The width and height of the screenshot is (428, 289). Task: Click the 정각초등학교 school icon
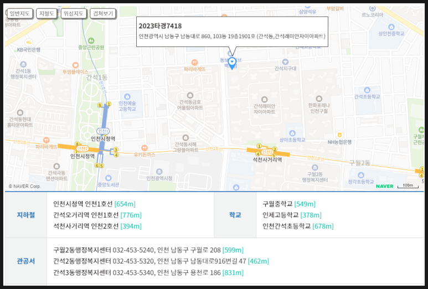click(x=361, y=175)
